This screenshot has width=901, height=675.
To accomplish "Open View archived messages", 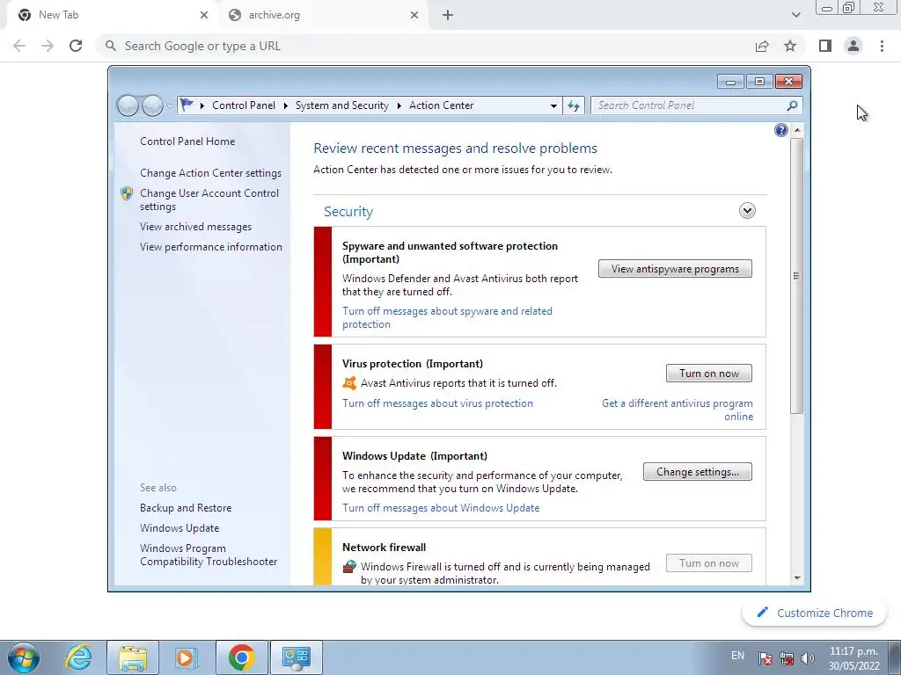I will click(195, 227).
